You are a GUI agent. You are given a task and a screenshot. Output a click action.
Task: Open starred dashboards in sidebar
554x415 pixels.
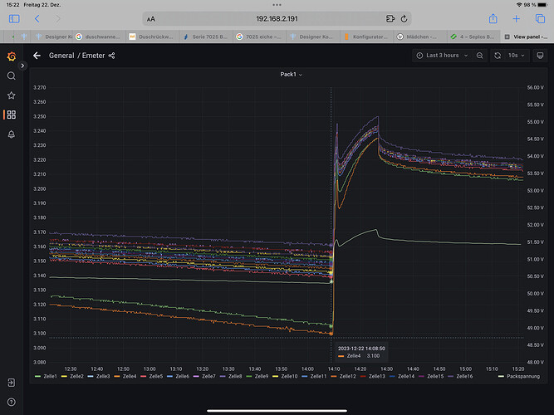[x=11, y=95]
